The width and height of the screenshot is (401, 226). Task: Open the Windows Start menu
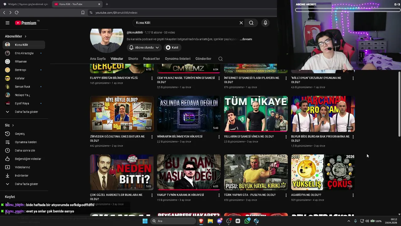click(x=145, y=221)
